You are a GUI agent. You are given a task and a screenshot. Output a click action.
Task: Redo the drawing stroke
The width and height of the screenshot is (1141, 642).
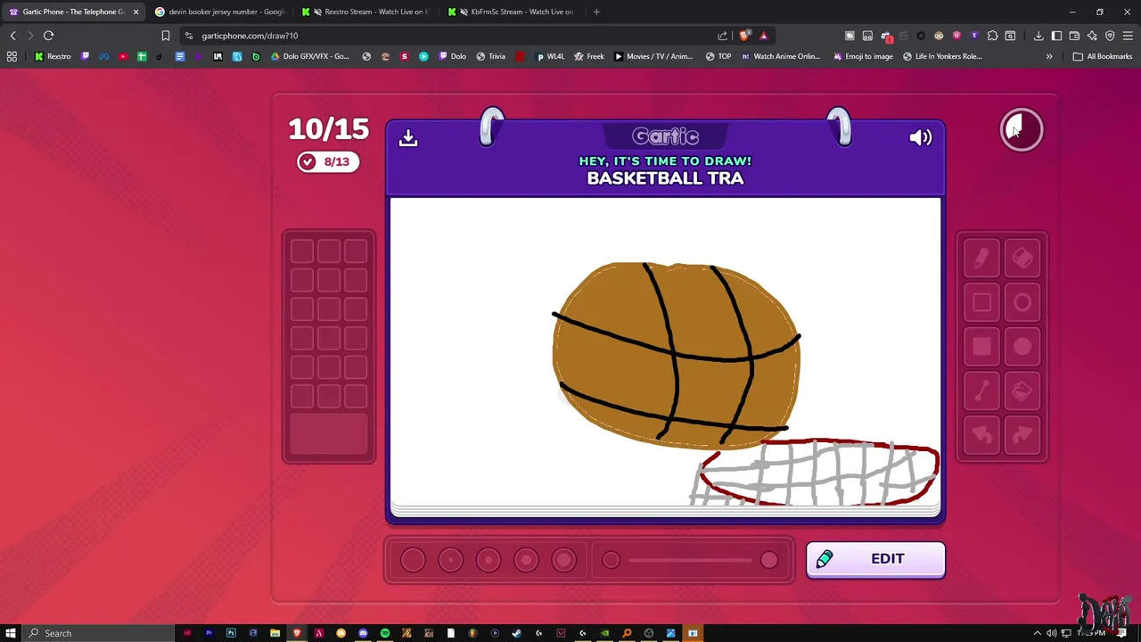pyautogui.click(x=1022, y=434)
